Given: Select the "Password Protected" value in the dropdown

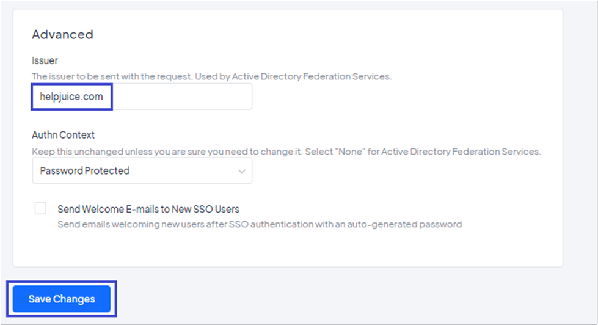Looking at the screenshot, I should 85,171.
